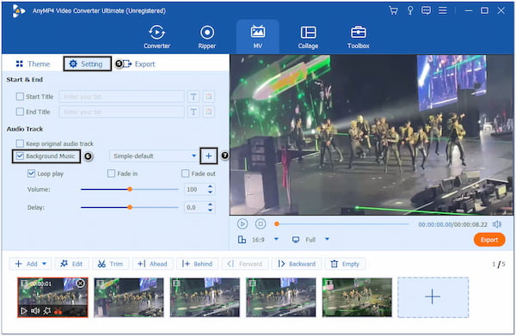Click the Behind button

[197, 264]
